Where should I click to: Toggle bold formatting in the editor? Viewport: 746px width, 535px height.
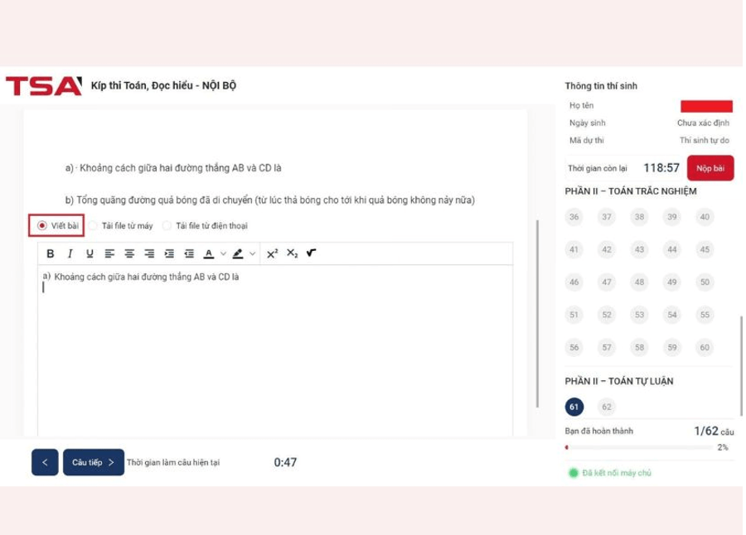coord(51,254)
